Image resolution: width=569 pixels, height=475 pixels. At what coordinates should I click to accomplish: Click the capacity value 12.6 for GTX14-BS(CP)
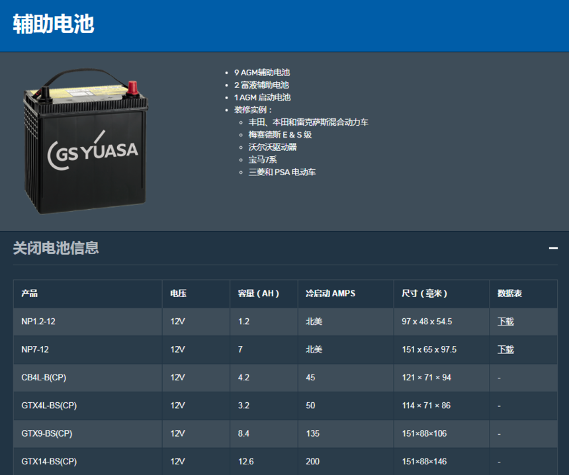click(x=246, y=461)
